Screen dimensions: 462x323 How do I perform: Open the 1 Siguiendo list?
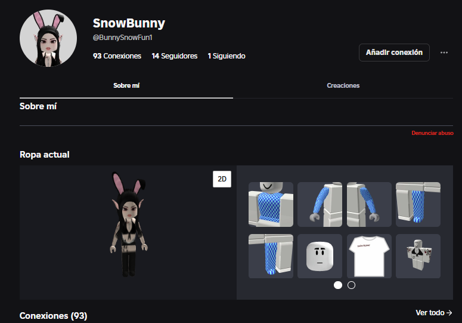[x=227, y=56]
